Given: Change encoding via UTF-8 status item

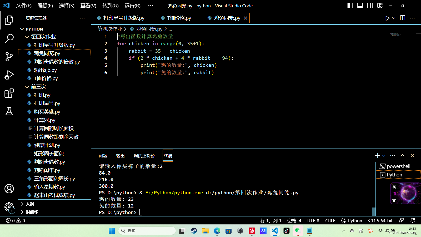Looking at the screenshot, I should pos(313,221).
